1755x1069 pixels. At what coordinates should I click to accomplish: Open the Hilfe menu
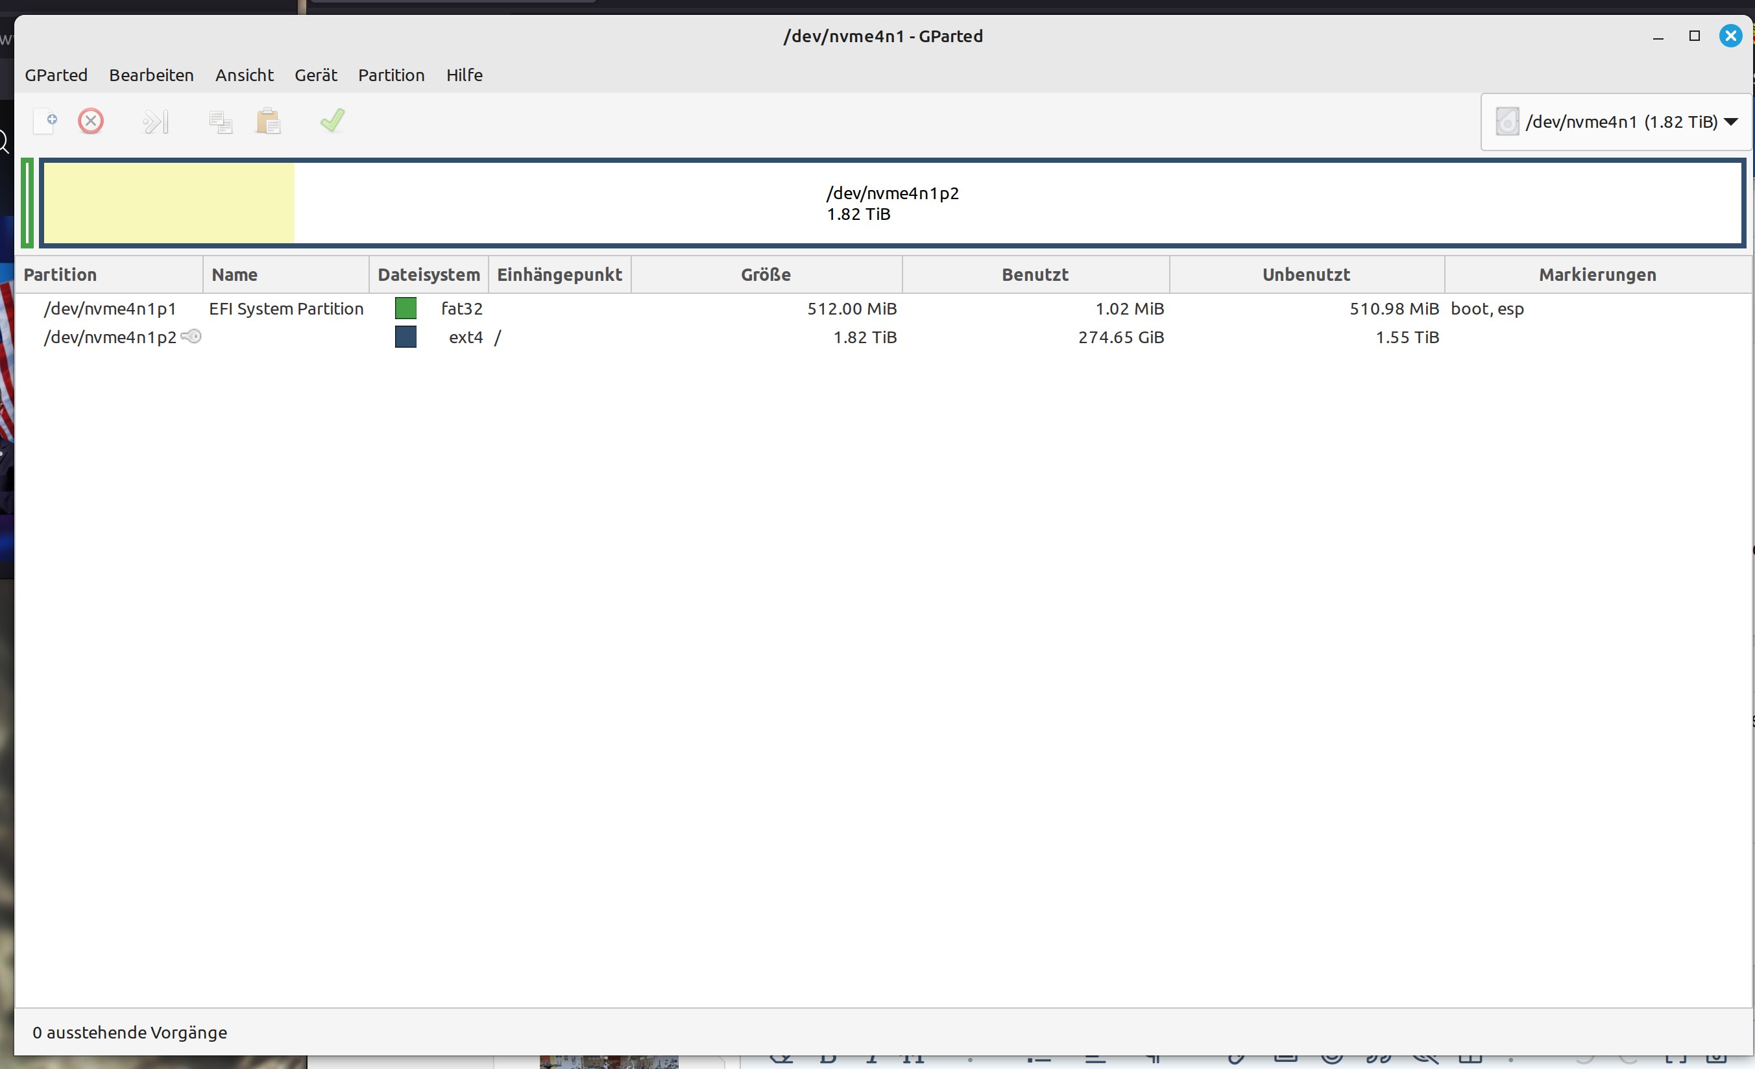pyautogui.click(x=465, y=75)
